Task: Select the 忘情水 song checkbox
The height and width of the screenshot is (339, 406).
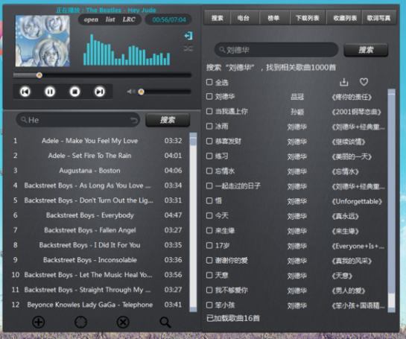Action: pos(209,171)
